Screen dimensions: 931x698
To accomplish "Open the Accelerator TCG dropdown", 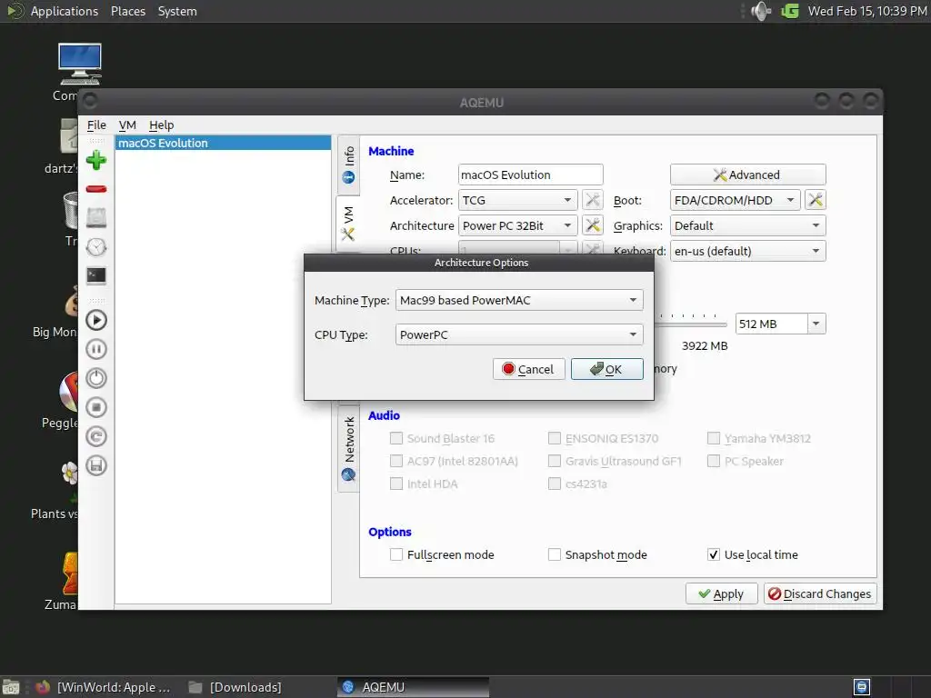I will (517, 200).
